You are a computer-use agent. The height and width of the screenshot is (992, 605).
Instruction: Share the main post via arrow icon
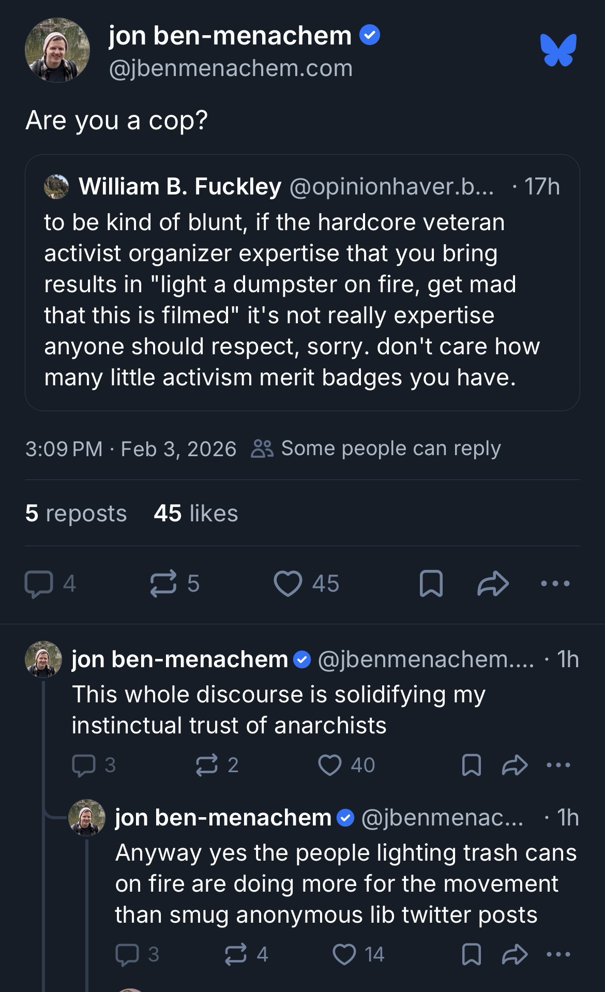pos(493,584)
